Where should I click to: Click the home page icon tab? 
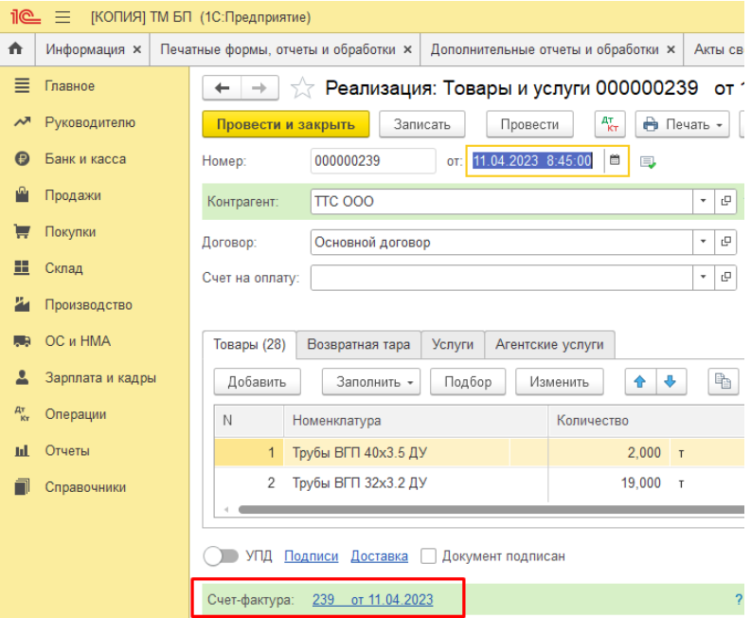pos(16,49)
